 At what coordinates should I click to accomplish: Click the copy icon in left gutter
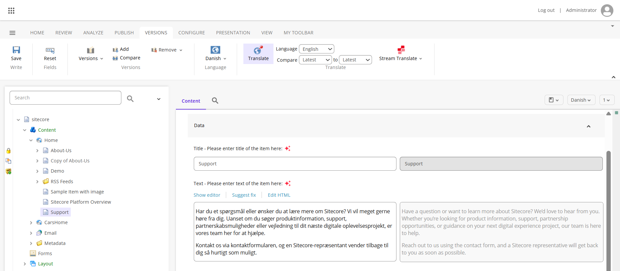coord(9,161)
